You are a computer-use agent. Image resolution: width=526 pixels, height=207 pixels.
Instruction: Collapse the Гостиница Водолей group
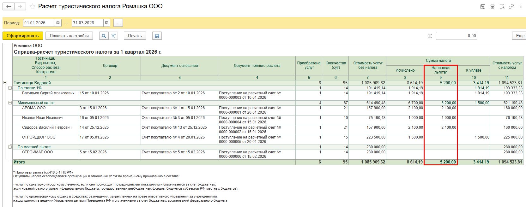(5, 83)
